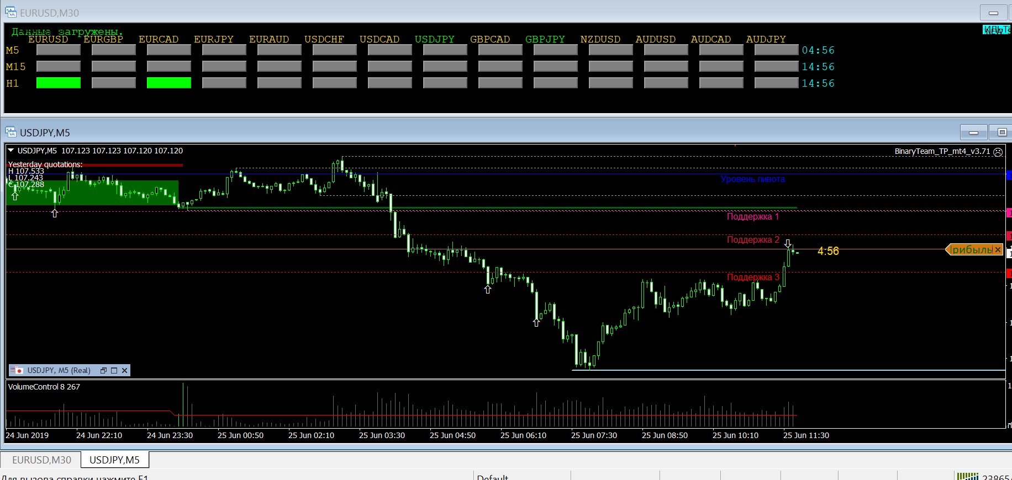Click the connection bars icon in status bar
Viewport: 1012px width, 480px height.
[967, 476]
